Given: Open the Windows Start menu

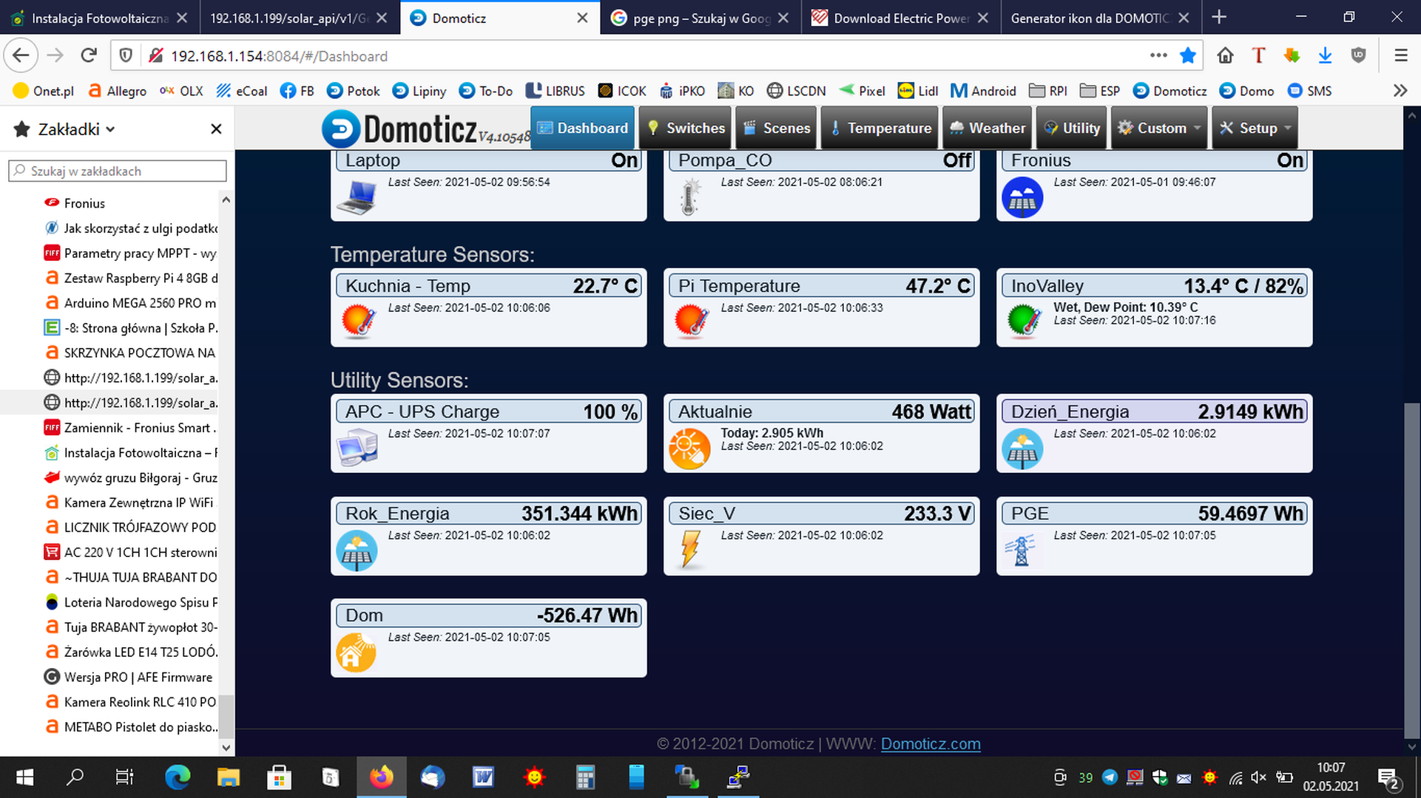Looking at the screenshot, I should [x=24, y=777].
